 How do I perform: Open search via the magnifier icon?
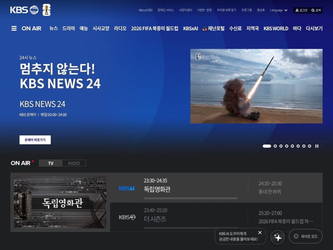coord(313,10)
